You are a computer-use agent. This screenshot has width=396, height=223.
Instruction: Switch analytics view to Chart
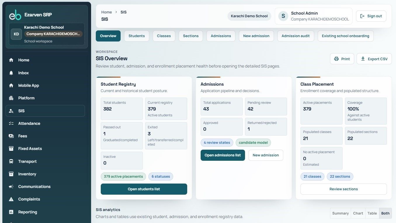(358, 213)
